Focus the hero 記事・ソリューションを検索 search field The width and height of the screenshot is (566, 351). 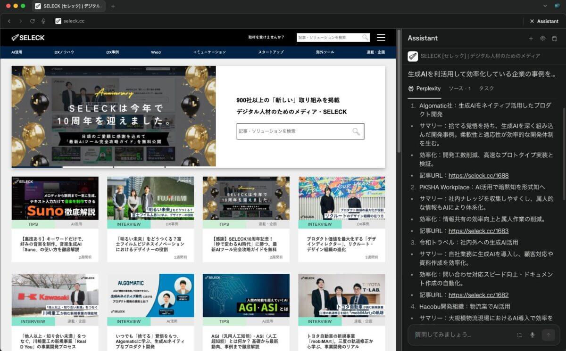300,131
